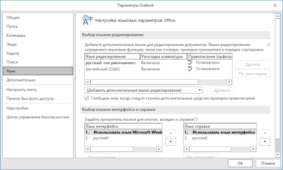Viewport: 283px width, 170px height.
Task: Click the Раскладка клавиатуры column header
Action: tap(163, 57)
